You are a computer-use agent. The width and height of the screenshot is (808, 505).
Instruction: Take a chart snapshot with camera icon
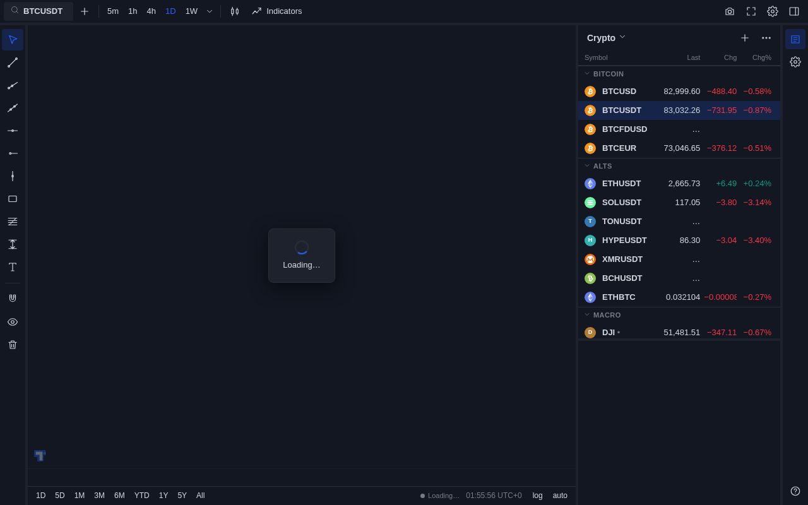tap(730, 11)
